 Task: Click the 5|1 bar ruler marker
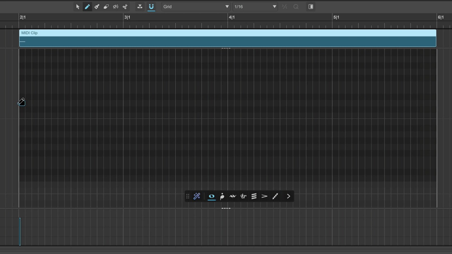(336, 17)
